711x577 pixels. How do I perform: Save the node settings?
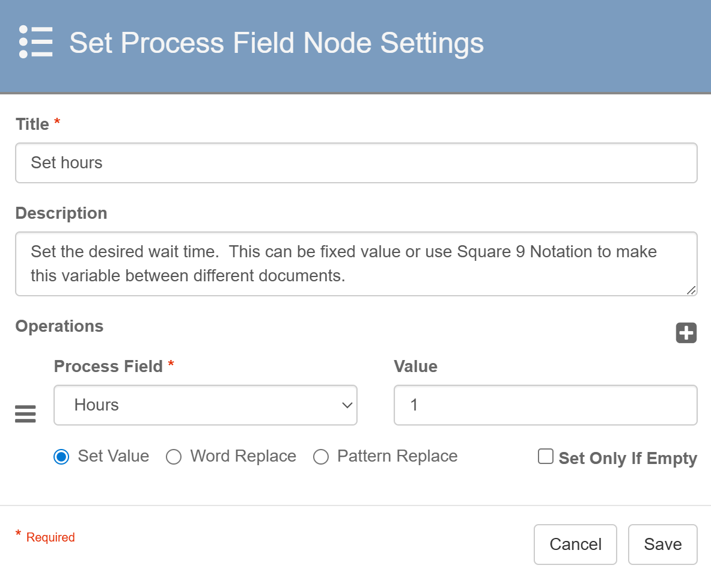(x=662, y=545)
